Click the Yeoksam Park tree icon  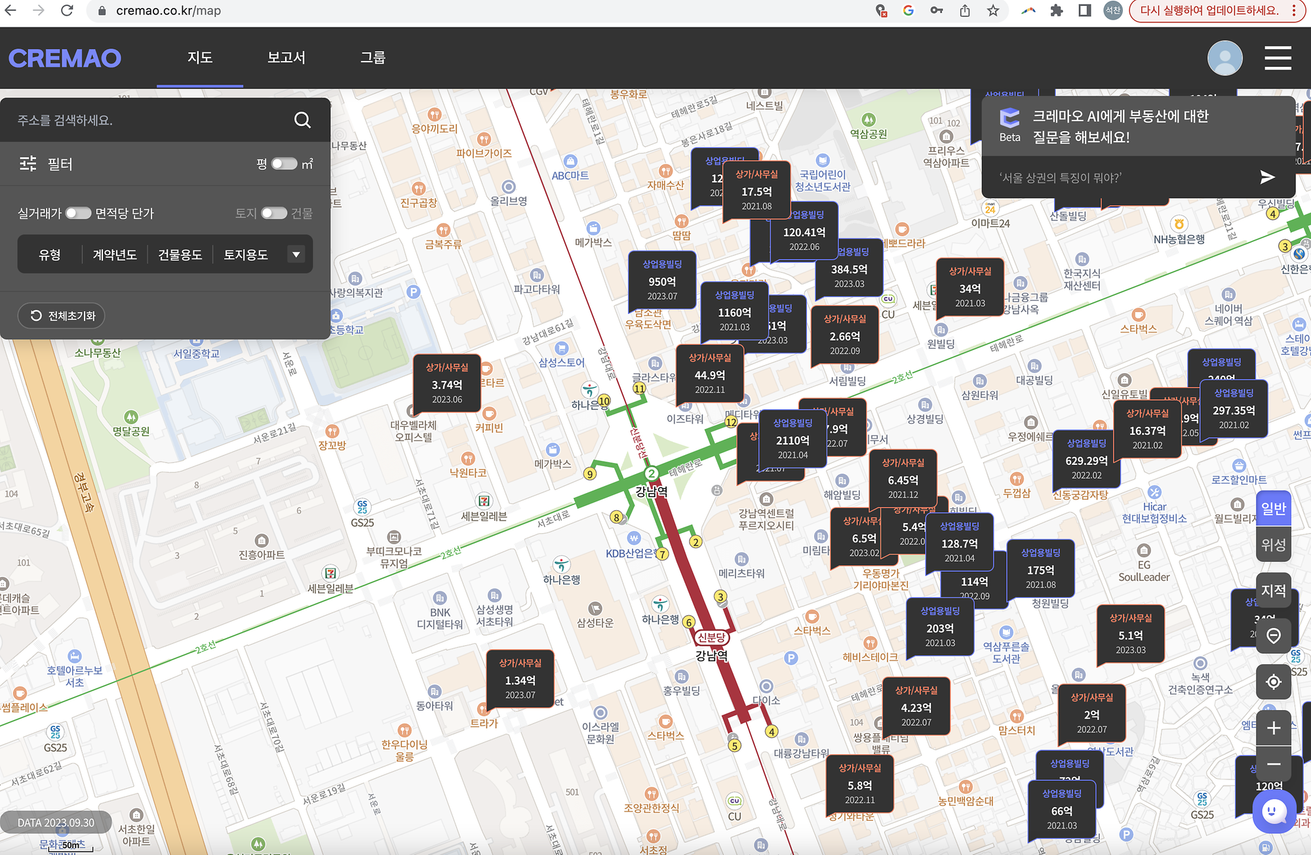869,119
